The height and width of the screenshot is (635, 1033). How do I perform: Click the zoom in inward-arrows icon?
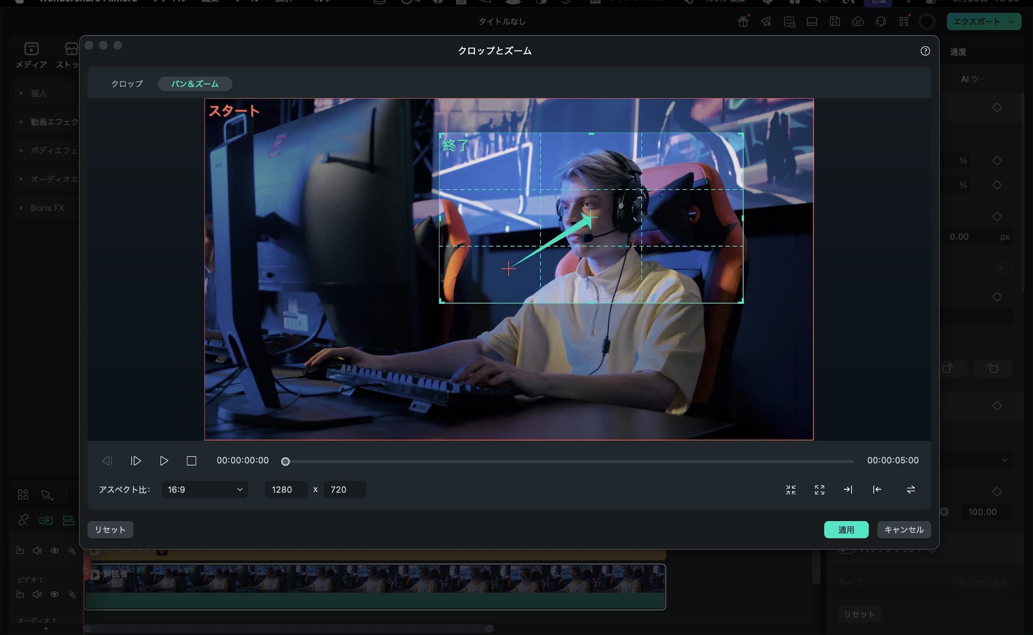(790, 490)
